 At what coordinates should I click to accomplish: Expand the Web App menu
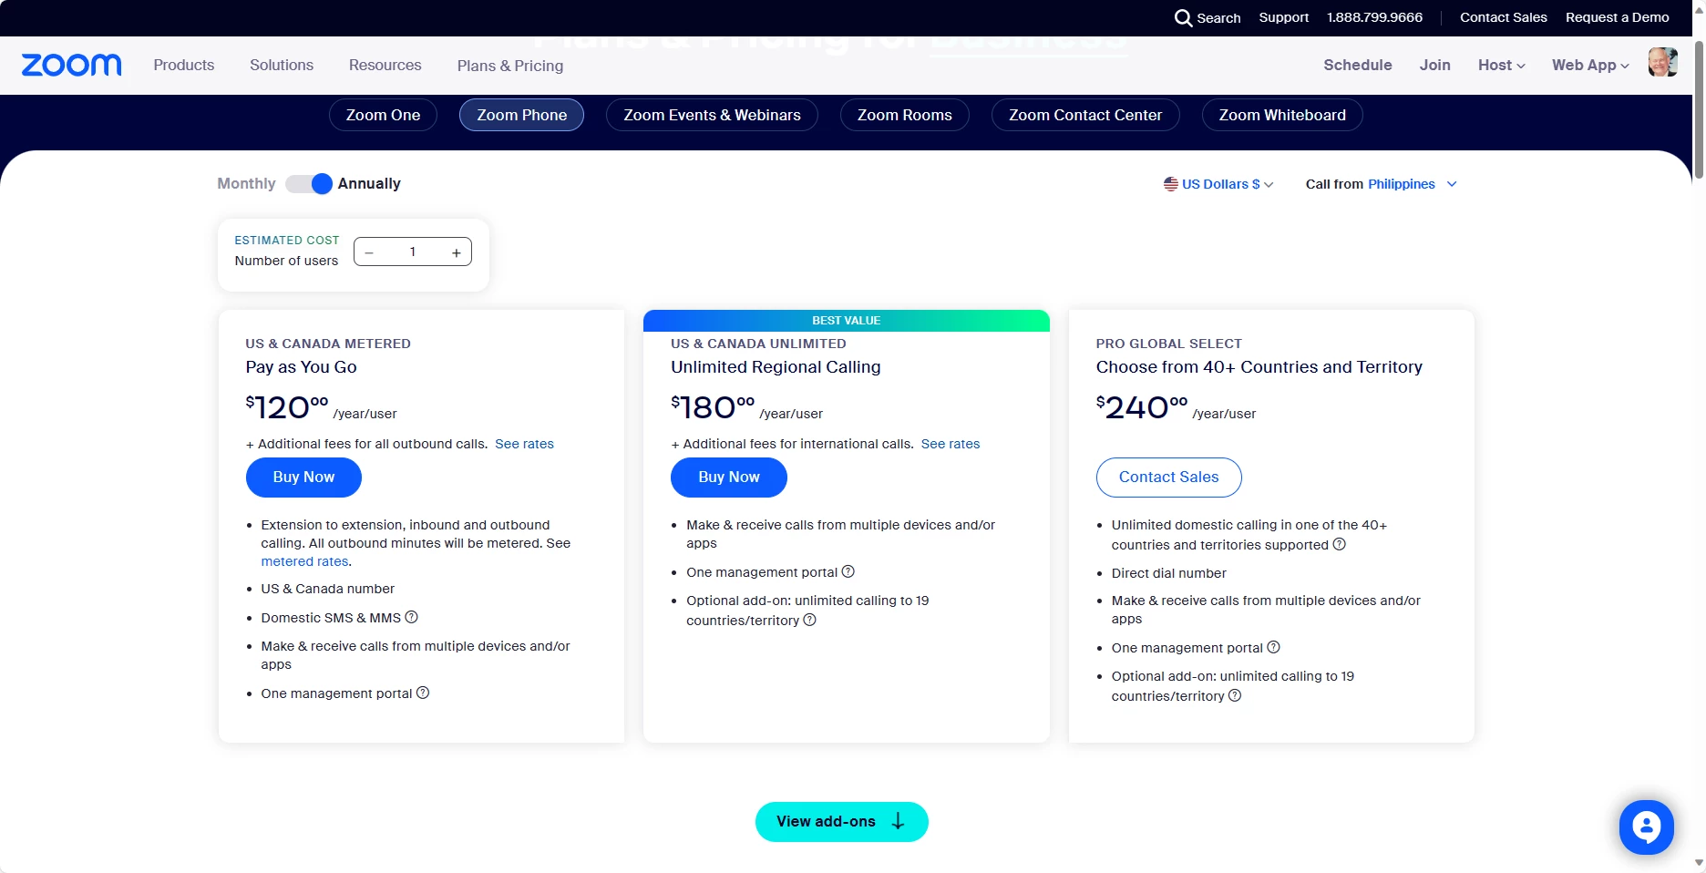(x=1590, y=65)
